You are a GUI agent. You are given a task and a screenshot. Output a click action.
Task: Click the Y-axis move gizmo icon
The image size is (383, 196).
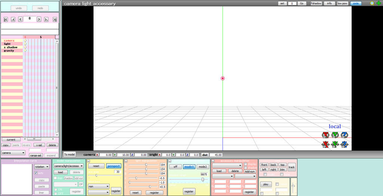[x=335, y=144]
